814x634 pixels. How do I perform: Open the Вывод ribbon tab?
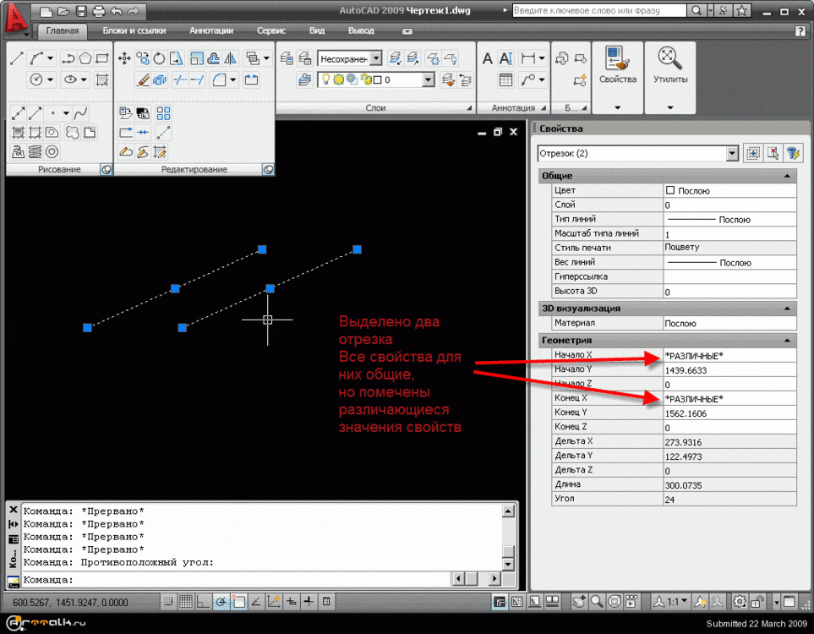361,30
